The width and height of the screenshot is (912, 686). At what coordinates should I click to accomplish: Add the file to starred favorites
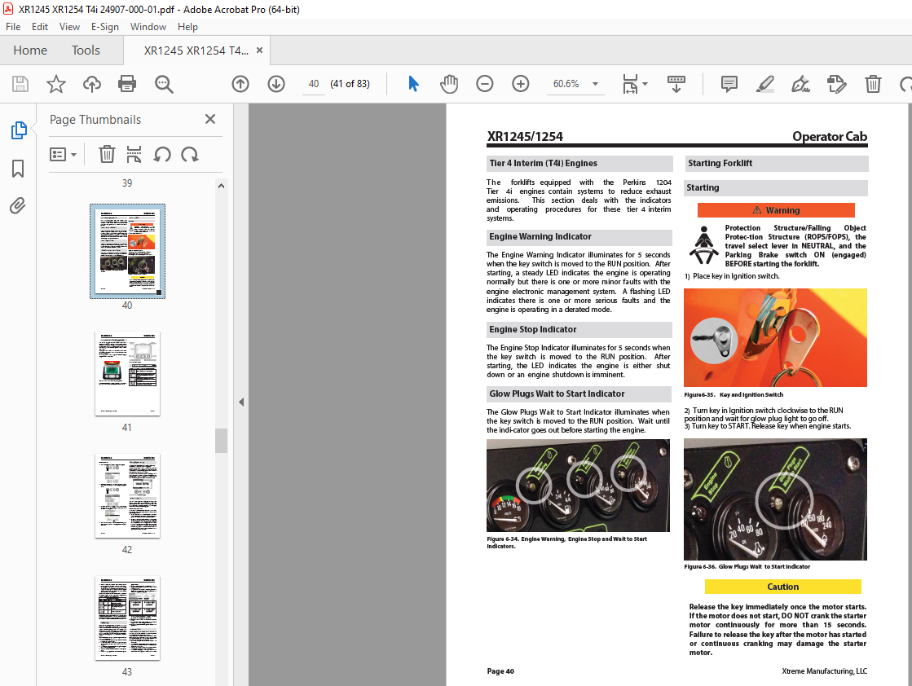(x=56, y=84)
